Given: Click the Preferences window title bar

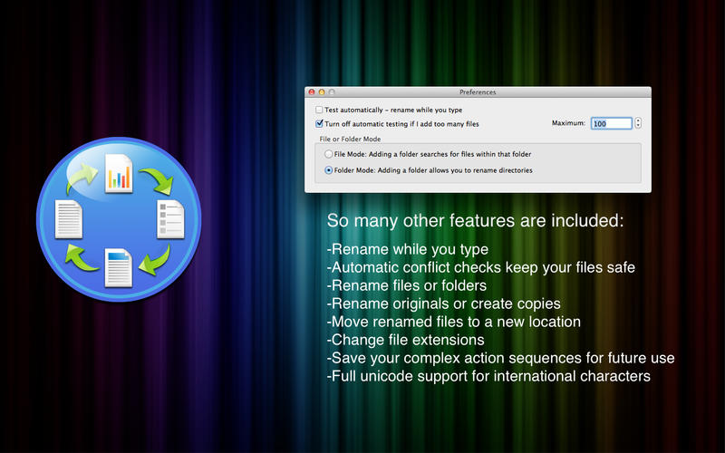Looking at the screenshot, I should 478,92.
